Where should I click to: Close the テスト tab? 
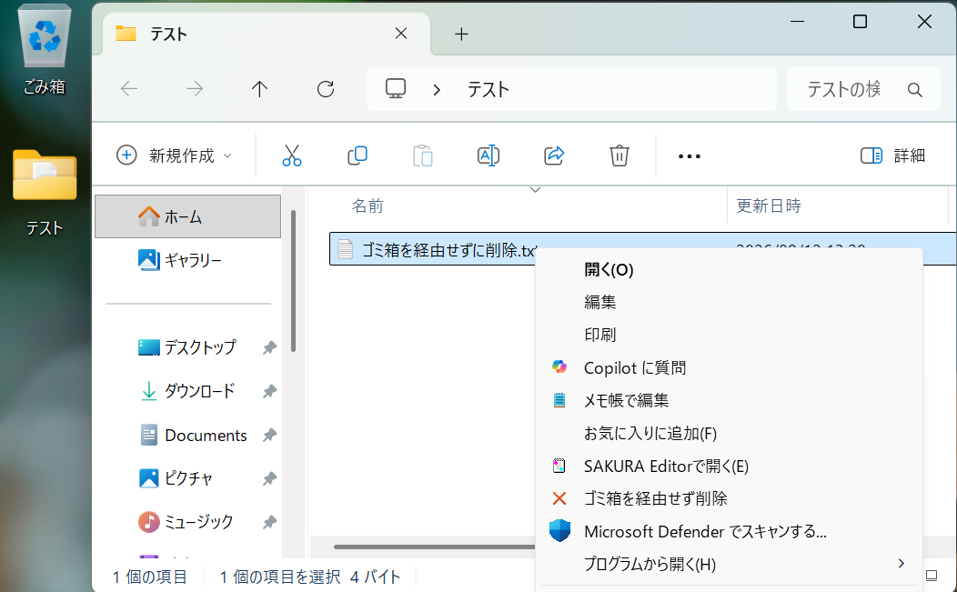(401, 34)
